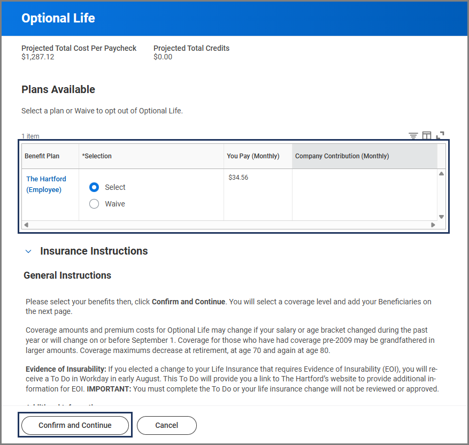
Task: Click the Company Contribution (Monthly) column header
Action: pyautogui.click(x=342, y=156)
